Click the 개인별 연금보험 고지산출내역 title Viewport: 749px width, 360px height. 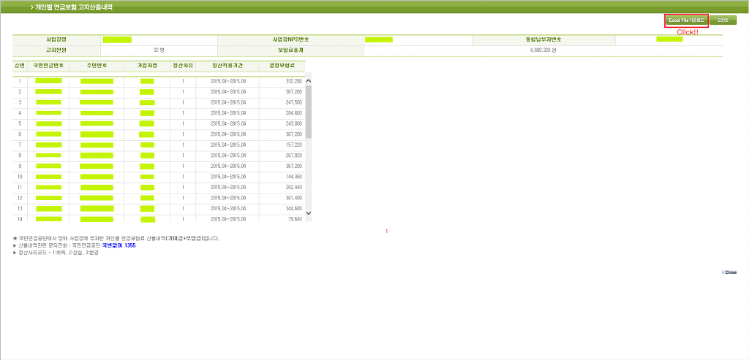(74, 7)
